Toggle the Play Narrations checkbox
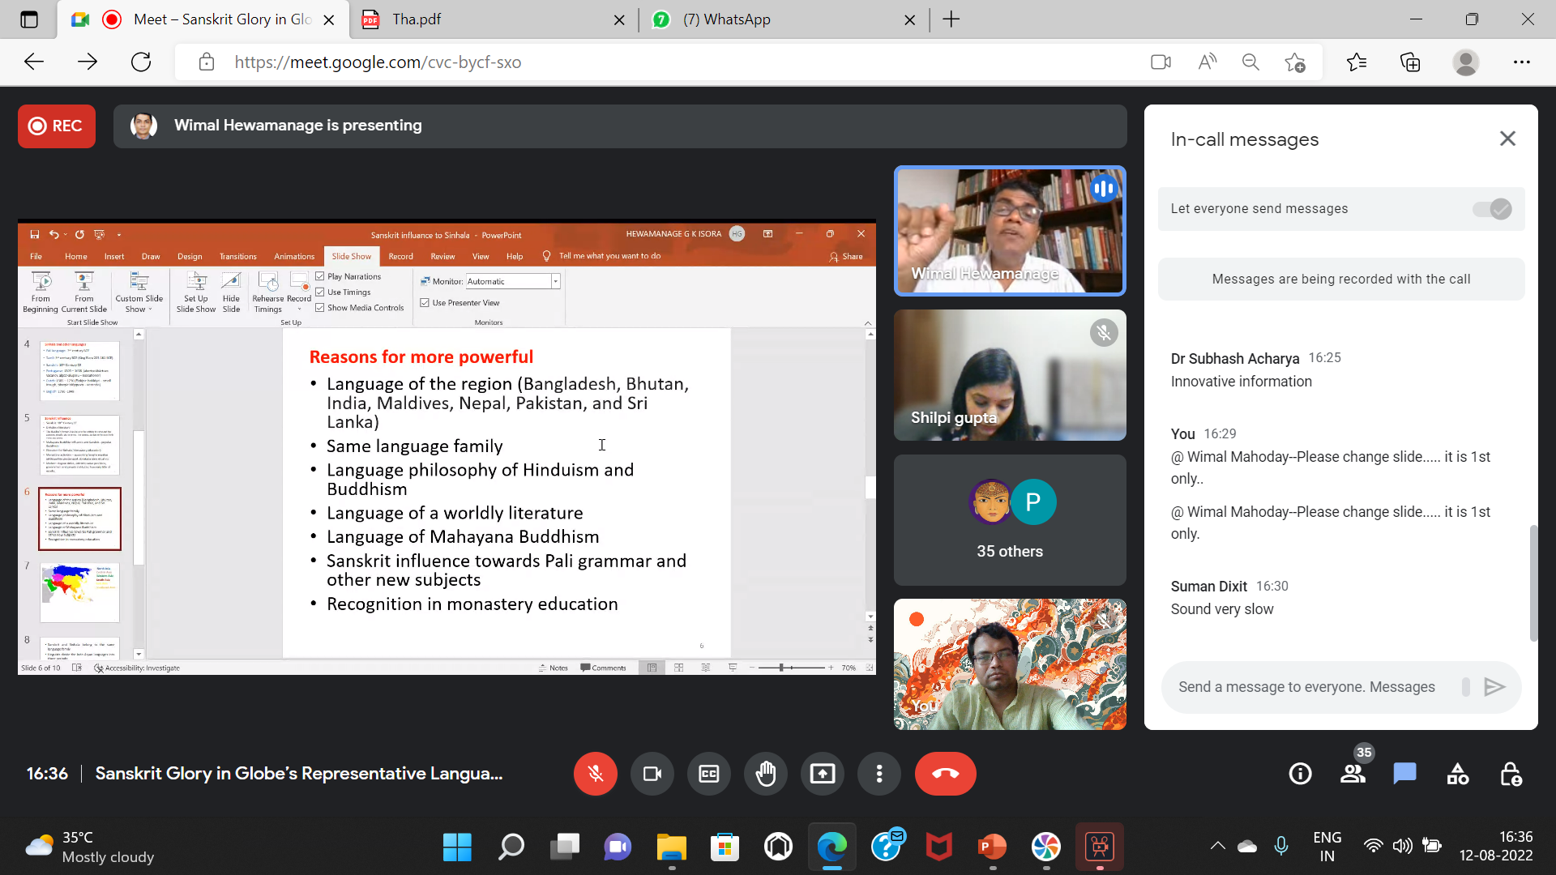This screenshot has height=875, width=1556. pos(320,276)
